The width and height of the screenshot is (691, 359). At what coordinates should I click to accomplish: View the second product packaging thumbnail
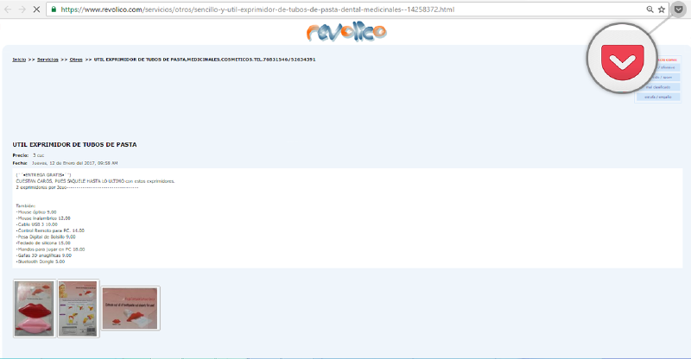pyautogui.click(x=78, y=308)
